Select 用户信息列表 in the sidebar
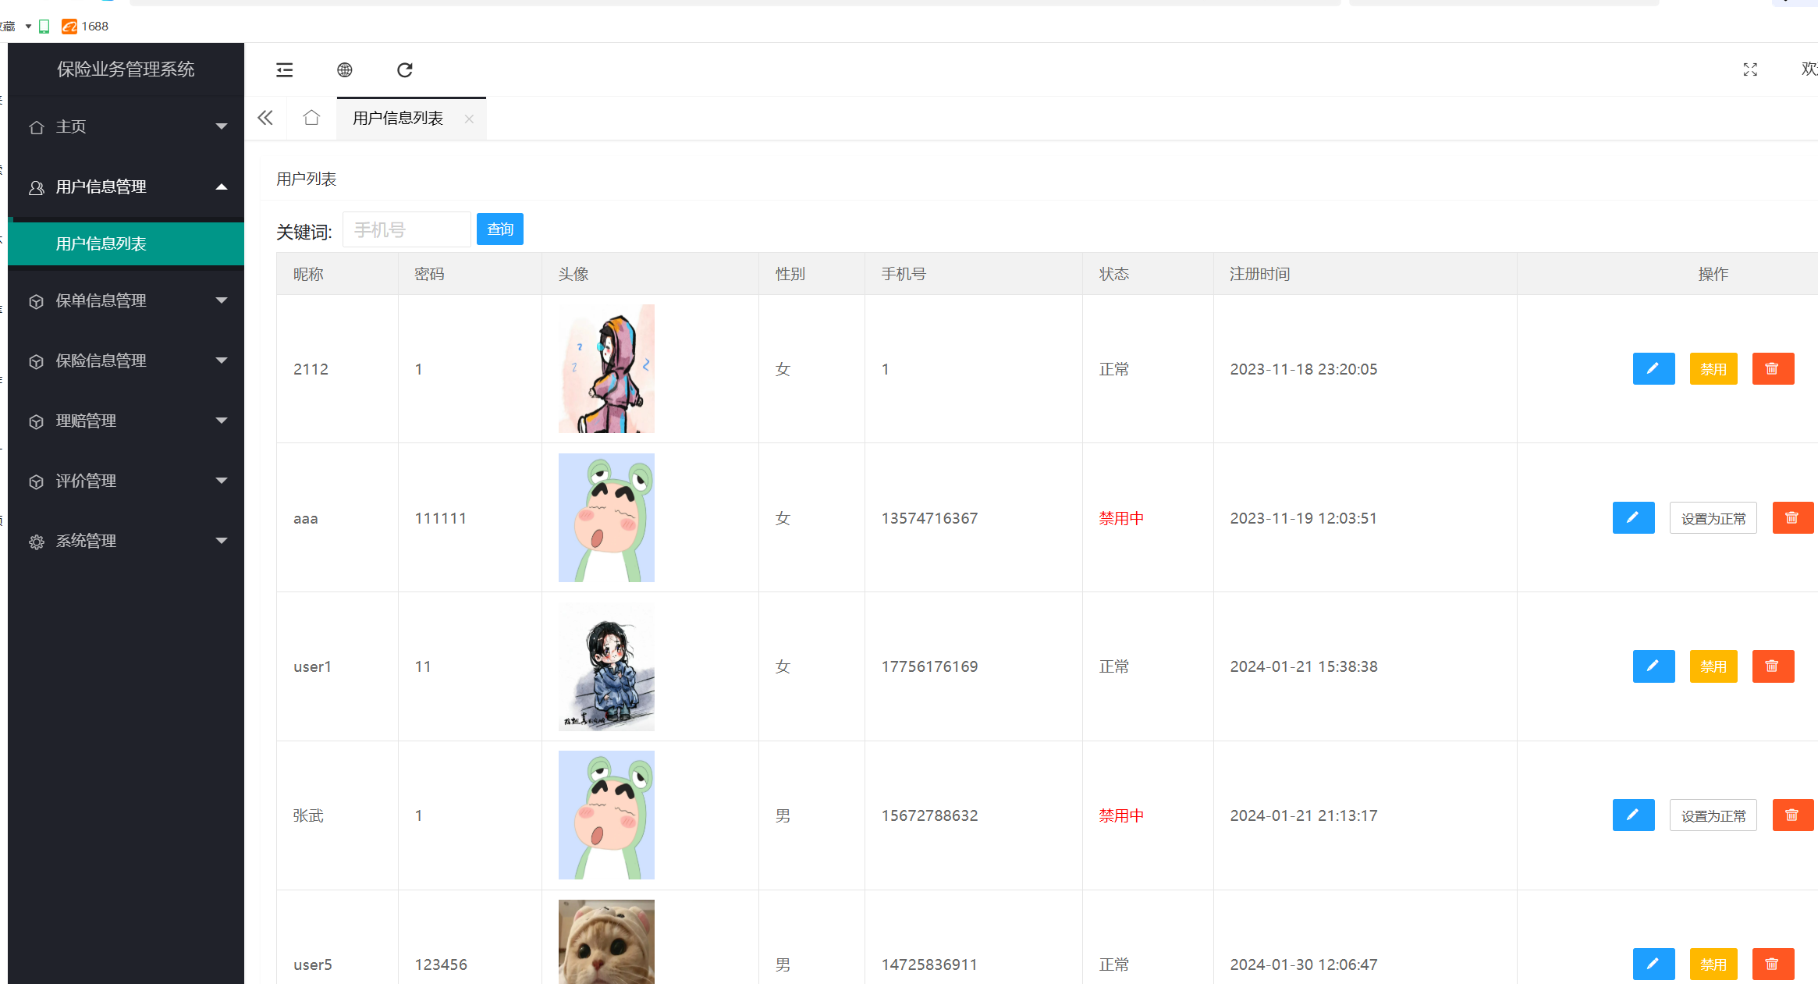The width and height of the screenshot is (1818, 984). tap(126, 243)
